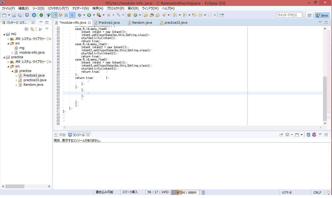Click 書き込み可能 in status bar

point(105,192)
